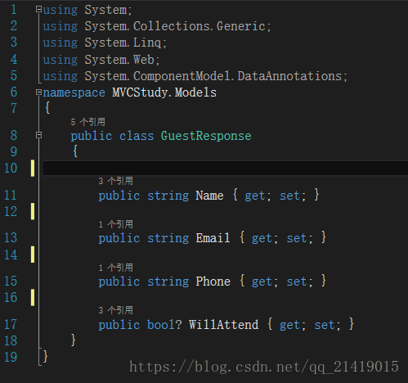Screen dimensions: 408x383
Task: Click line number 19 in the margin
Action: tap(11, 357)
